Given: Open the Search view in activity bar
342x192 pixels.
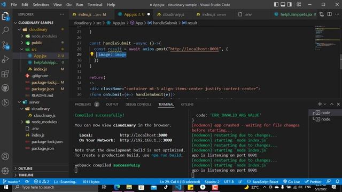Looking at the screenshot, I should pyautogui.click(x=5, y=30).
